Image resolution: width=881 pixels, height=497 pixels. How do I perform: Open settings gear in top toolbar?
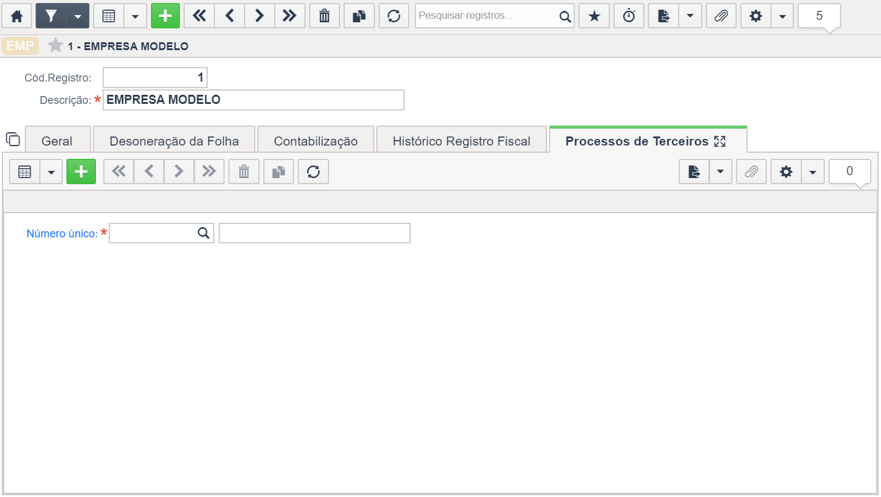(x=756, y=16)
